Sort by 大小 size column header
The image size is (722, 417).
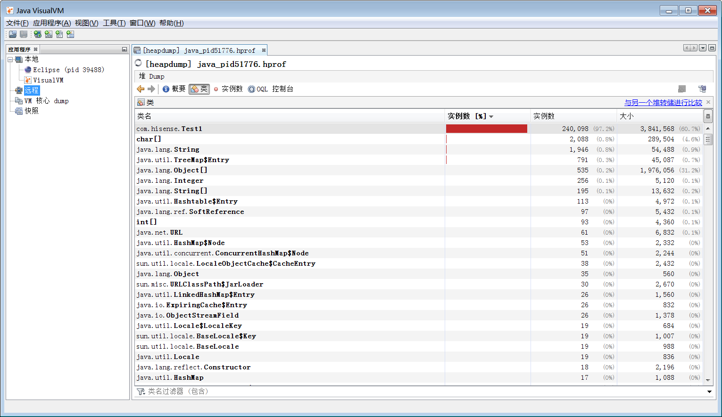[x=660, y=116]
